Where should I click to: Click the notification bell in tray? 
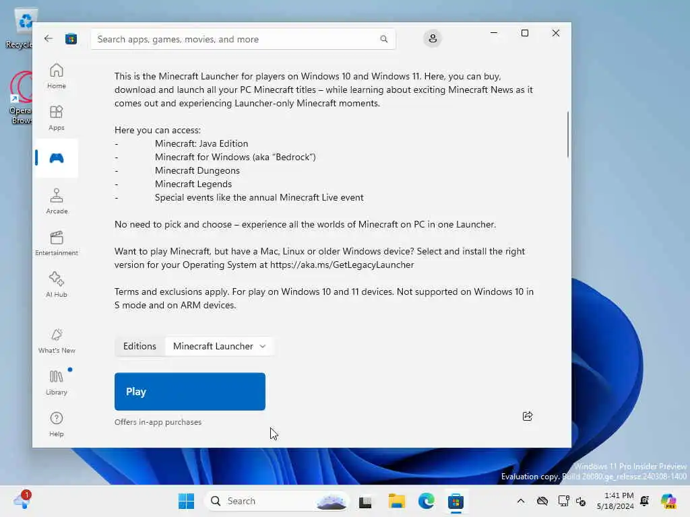point(645,501)
